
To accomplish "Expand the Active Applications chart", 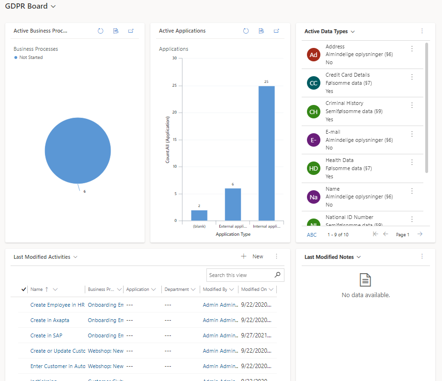I will (x=276, y=31).
